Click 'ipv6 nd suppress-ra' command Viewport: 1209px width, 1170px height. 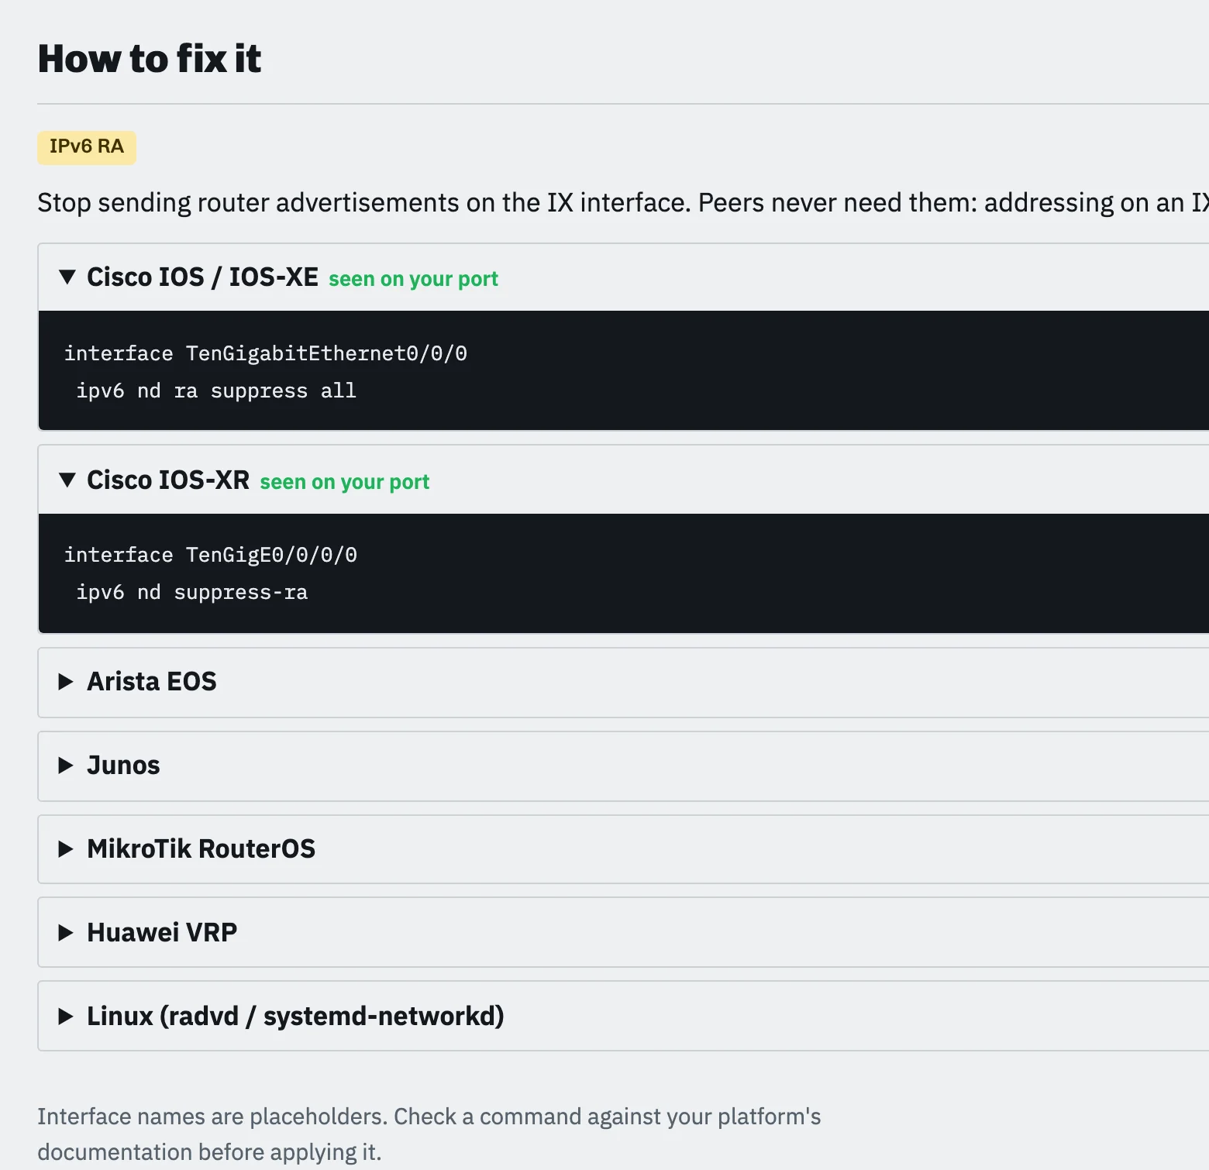pos(192,593)
